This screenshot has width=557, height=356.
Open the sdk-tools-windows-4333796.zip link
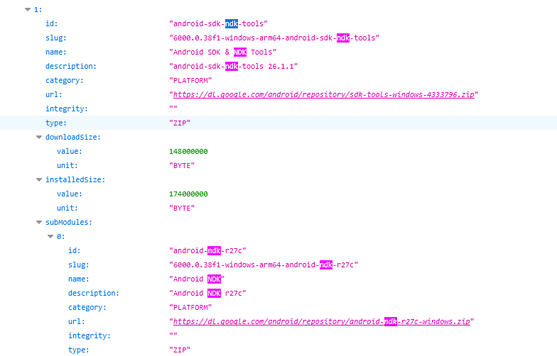point(324,95)
